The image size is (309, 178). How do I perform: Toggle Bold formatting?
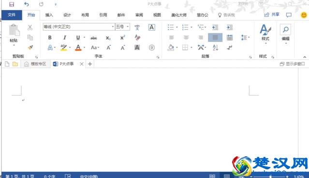(x=50, y=37)
